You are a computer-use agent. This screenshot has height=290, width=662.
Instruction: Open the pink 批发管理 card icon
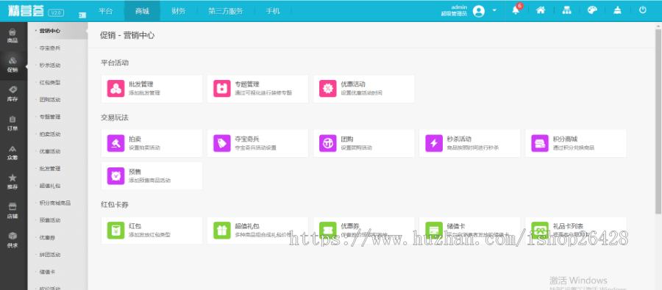[115, 89]
